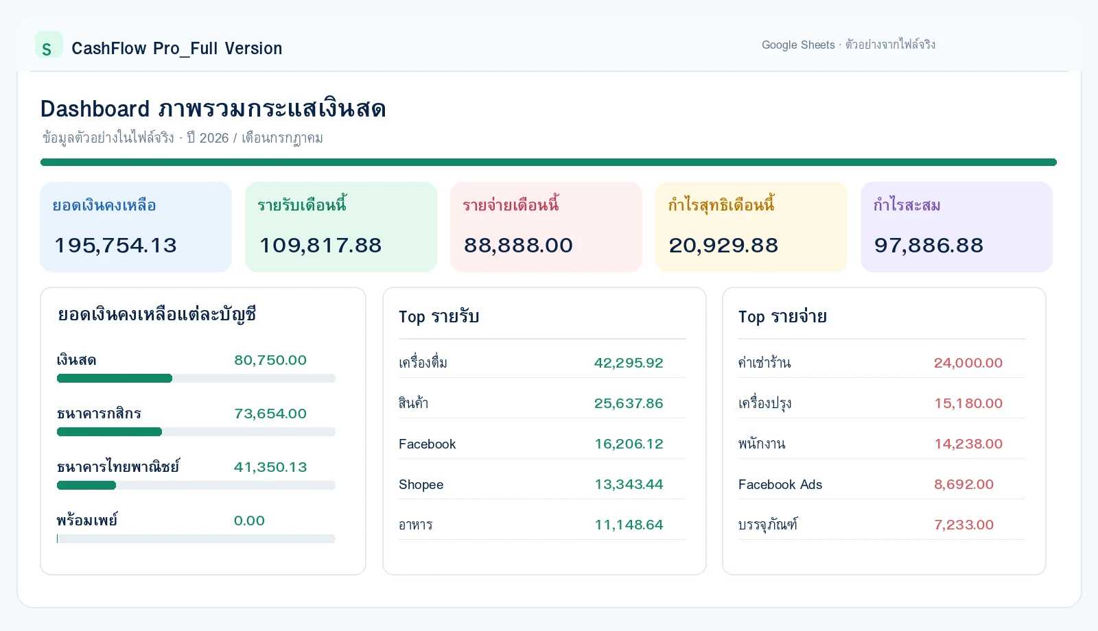Click the empty พร้อมเพย์ balance bar
This screenshot has height=631, width=1098.
196,539
